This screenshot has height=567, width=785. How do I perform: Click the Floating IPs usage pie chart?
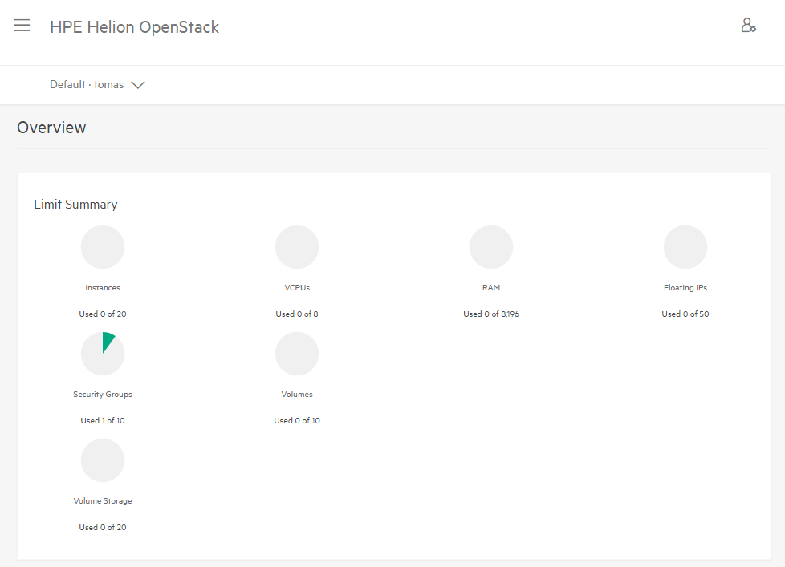point(685,247)
